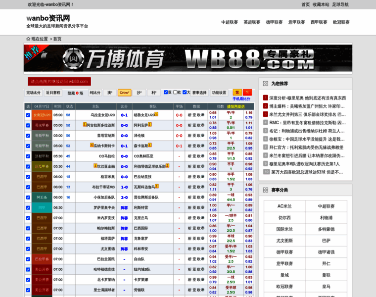Click the yellow card marker beside 瓜纳卡斯特卡
Image resolution: width=376 pixels, height=297 pixels.
pos(92,145)
